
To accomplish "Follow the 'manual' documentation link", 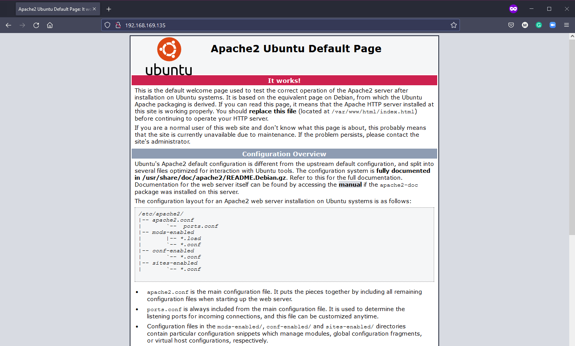I will tap(350, 185).
